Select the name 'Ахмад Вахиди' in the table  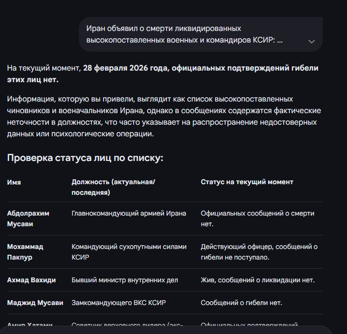click(x=31, y=280)
